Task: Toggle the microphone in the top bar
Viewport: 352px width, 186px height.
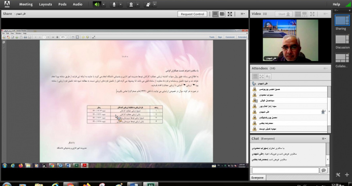Action: click(114, 4)
